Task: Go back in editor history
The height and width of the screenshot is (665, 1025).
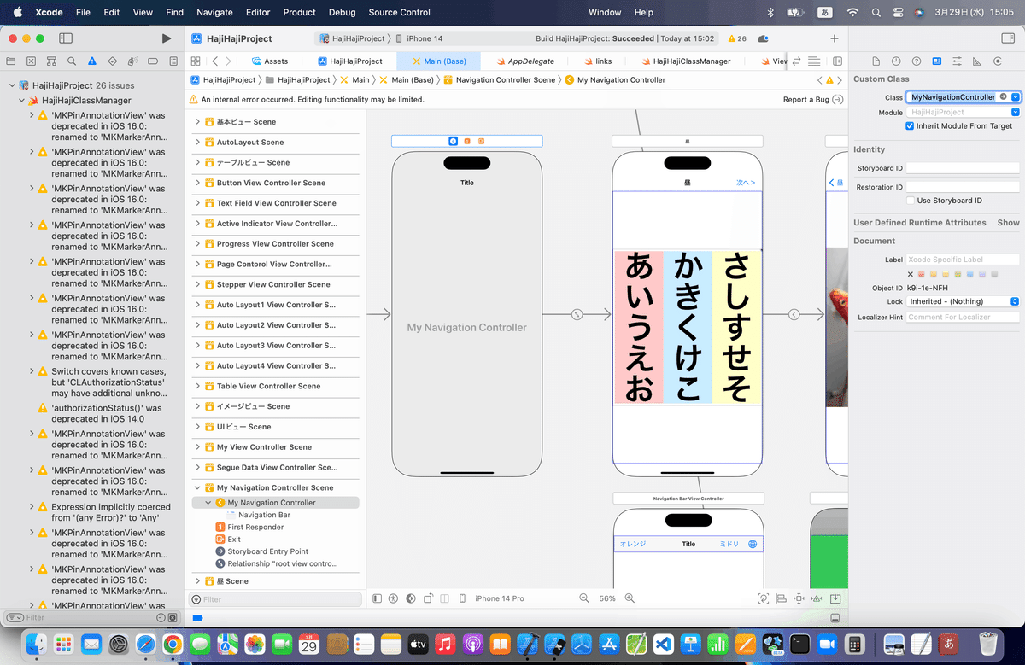Action: (214, 61)
